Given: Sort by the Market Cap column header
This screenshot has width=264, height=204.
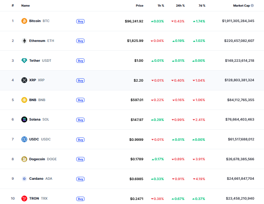Looking at the screenshot, I should (242, 6).
